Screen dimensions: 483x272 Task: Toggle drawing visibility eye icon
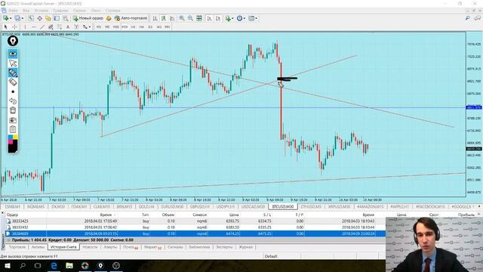[13, 54]
